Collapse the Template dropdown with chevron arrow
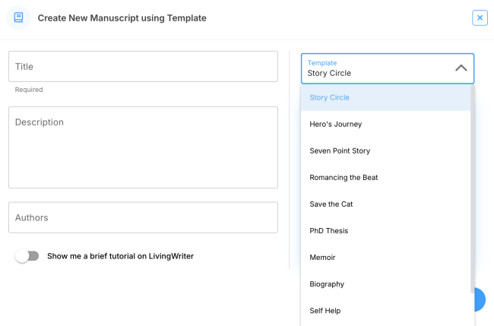 461,68
